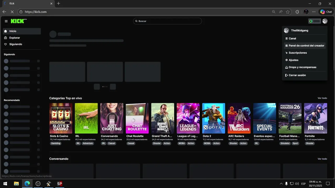Image resolution: width=335 pixels, height=188 pixels.
Task: Open the volume control in tray
Action: point(297,184)
